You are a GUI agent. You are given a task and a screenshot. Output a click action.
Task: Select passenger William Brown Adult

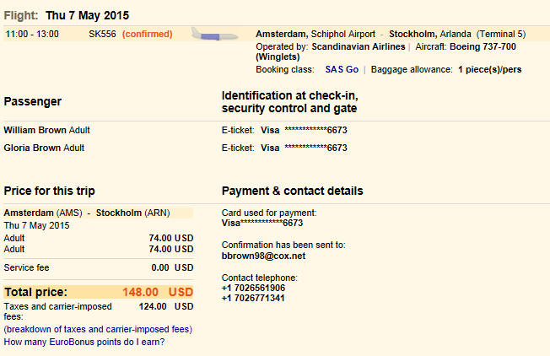tap(46, 130)
